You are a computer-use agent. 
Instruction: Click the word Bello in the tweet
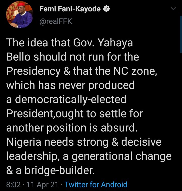pyautogui.click(x=18, y=57)
